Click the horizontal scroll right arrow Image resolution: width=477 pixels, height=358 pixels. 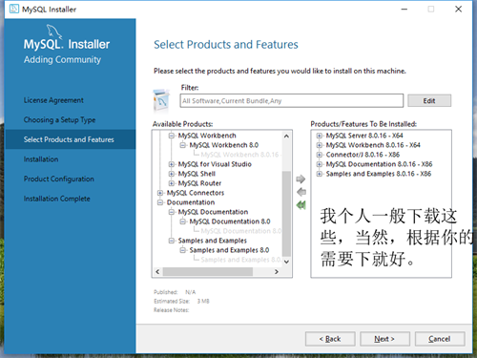click(x=277, y=272)
